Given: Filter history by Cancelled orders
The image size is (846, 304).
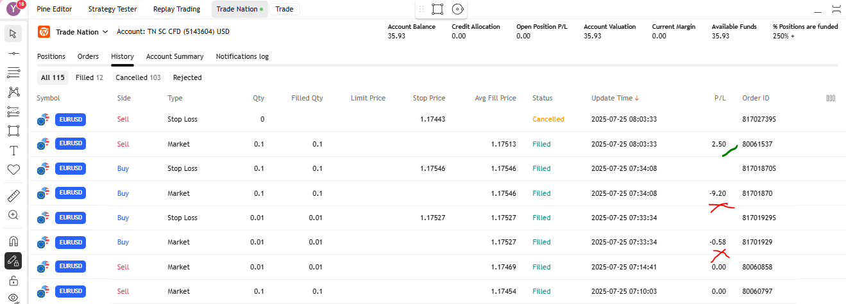Looking at the screenshot, I should (138, 77).
